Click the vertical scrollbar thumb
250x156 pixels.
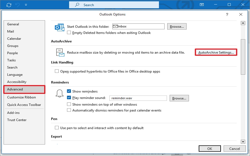click(243, 57)
